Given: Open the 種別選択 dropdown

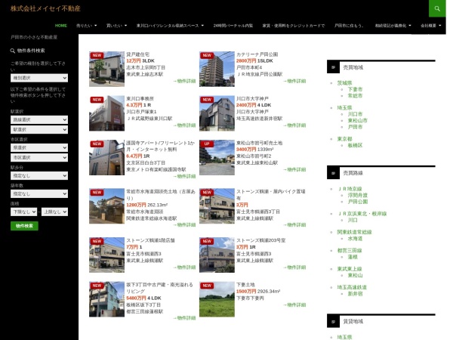Looking at the screenshot, I should click(39, 78).
